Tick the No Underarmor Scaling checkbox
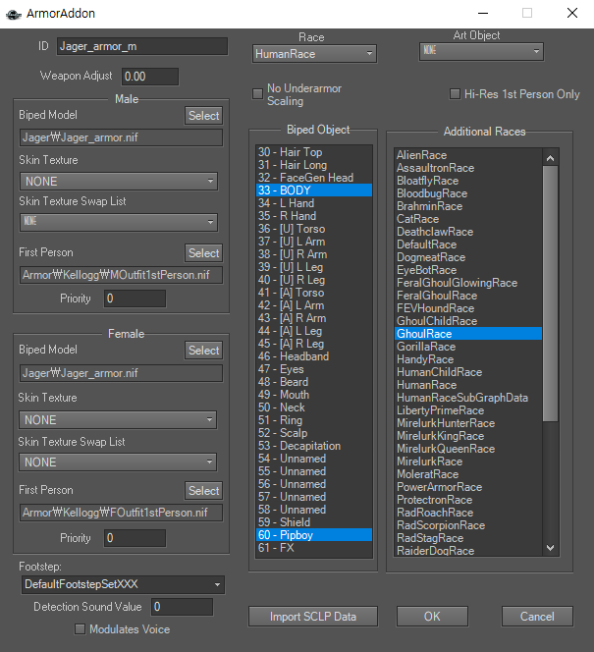Image resolution: width=594 pixels, height=652 pixels. 257,94
